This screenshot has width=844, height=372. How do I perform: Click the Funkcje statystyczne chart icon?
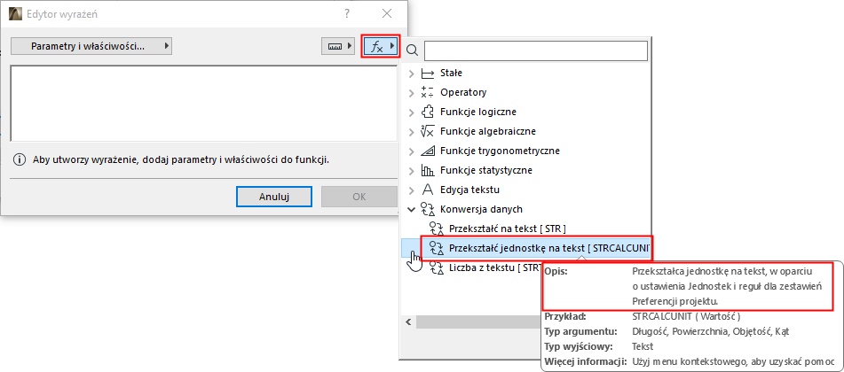tap(427, 170)
